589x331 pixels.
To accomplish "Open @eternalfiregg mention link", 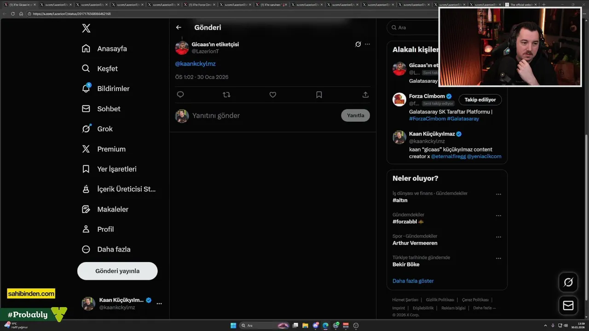I will tap(449, 156).
